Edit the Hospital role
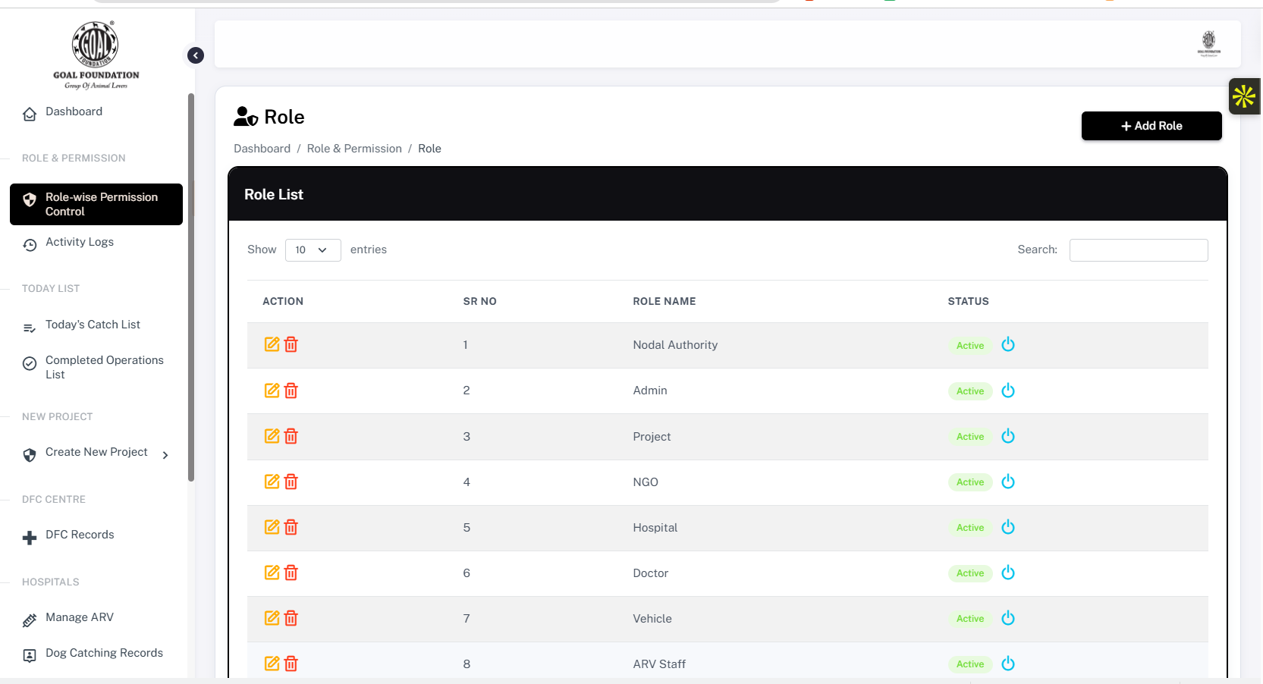Viewport: 1263px width, 684px height. pos(272,527)
